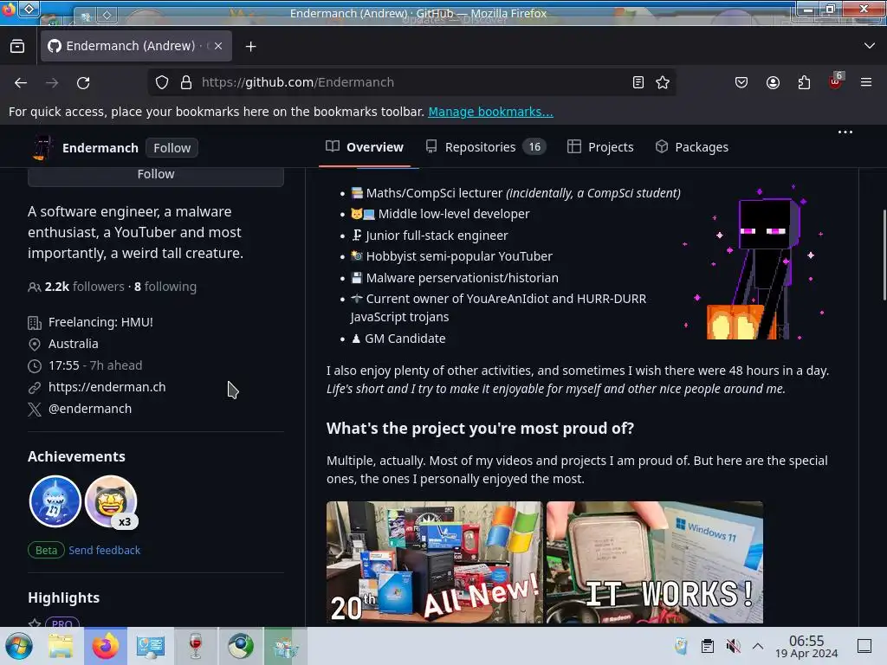Click the URL address bar
This screenshot has height=665, width=887.
(x=413, y=82)
